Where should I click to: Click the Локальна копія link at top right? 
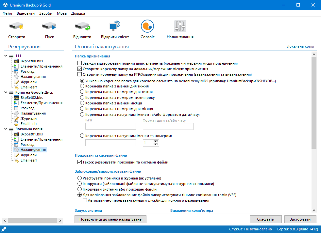point(300,46)
